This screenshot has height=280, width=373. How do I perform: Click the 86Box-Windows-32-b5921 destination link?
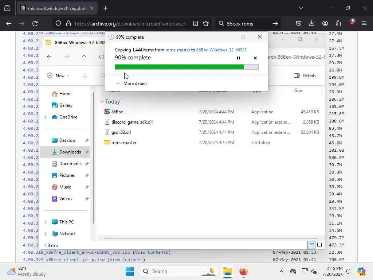(x=221, y=50)
